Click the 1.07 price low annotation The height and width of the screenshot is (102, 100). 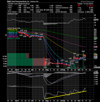point(58,66)
